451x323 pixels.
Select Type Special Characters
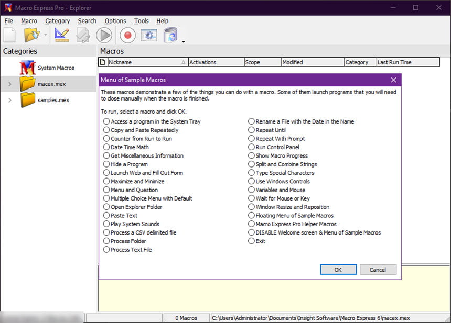tap(281, 173)
